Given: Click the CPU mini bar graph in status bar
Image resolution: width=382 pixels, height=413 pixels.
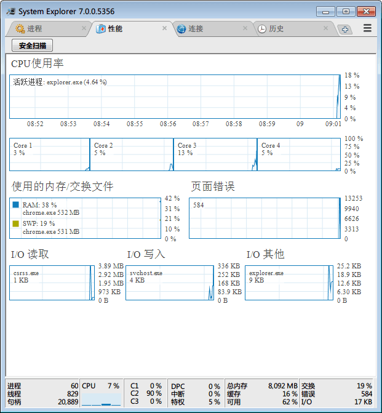Looking at the screenshot, I should (x=101, y=399).
